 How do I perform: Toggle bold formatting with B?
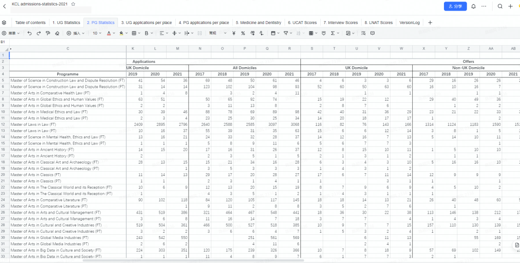pyautogui.click(x=146, y=33)
